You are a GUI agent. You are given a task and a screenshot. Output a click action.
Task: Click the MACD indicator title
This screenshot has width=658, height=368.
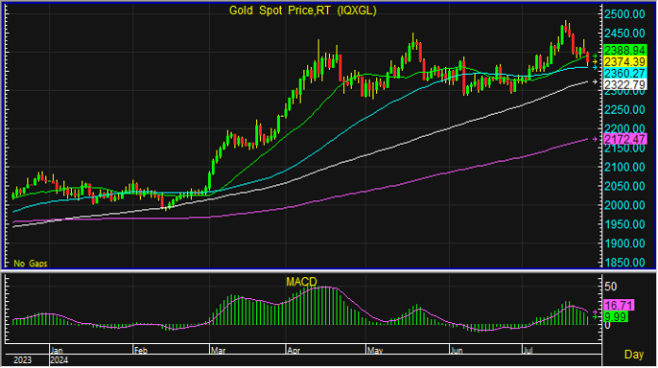301,282
